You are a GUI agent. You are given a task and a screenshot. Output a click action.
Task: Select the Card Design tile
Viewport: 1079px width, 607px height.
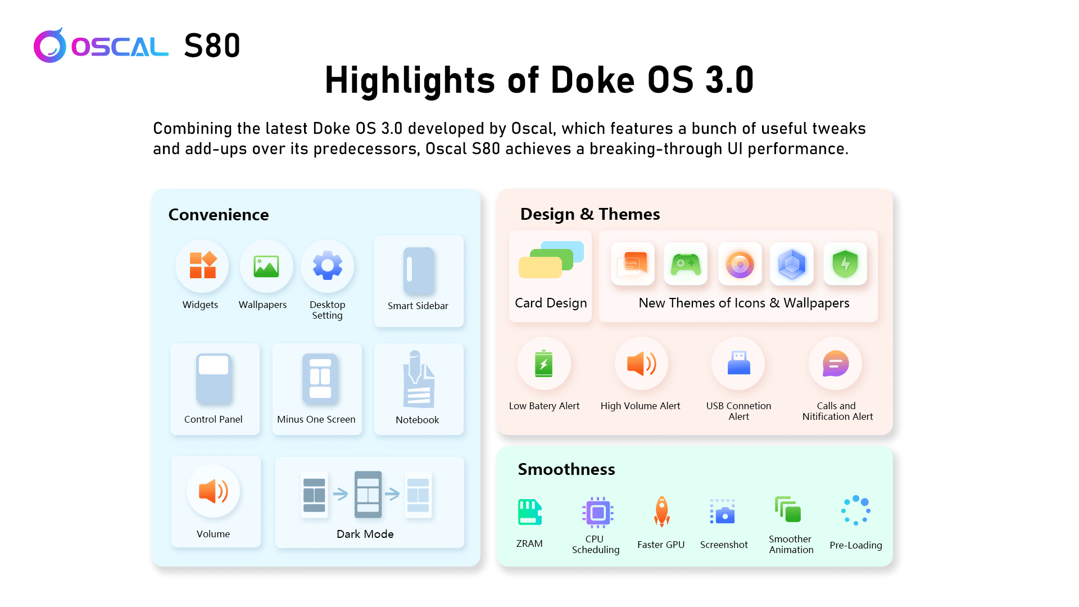click(x=550, y=276)
